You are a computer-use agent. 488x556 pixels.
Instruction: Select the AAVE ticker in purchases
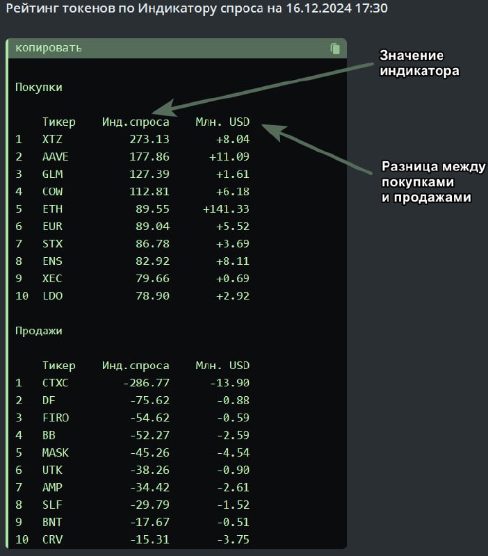coord(56,156)
